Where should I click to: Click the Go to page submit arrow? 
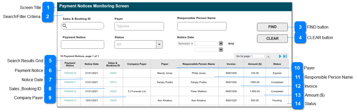pos(268,56)
